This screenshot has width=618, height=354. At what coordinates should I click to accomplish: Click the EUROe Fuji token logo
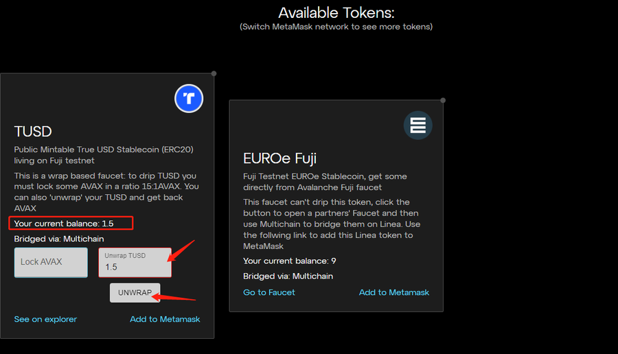(417, 126)
